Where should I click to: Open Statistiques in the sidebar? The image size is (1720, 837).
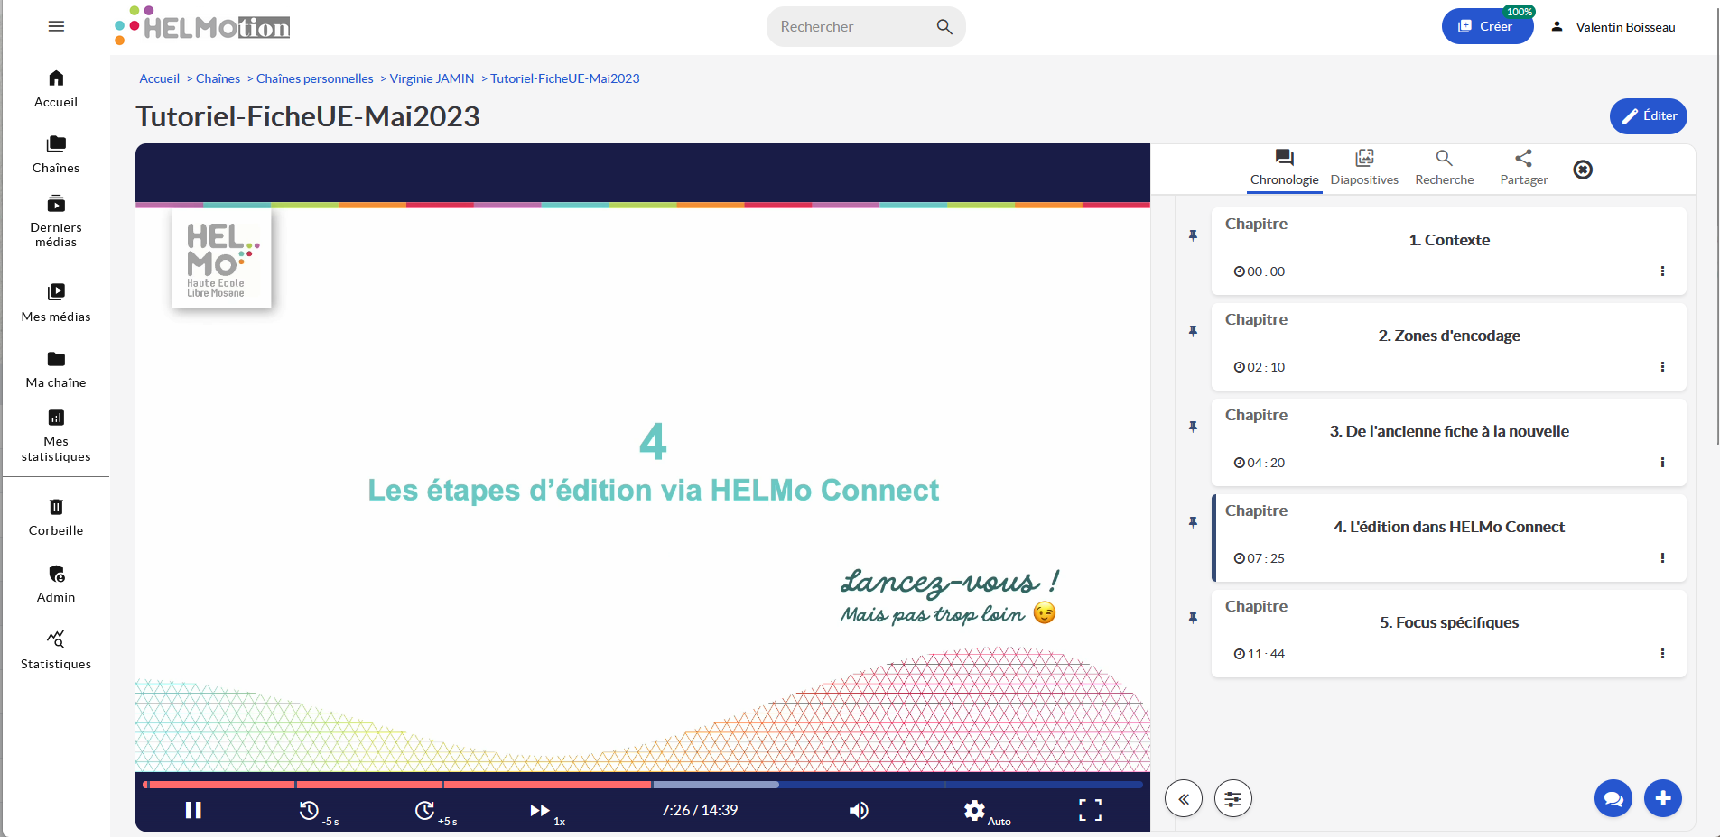click(56, 651)
